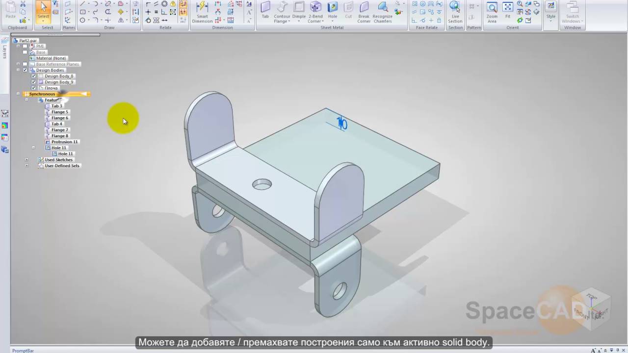Open the Select tool dropdown arrow
Viewport: 628px width, 353px height.
click(x=44, y=21)
